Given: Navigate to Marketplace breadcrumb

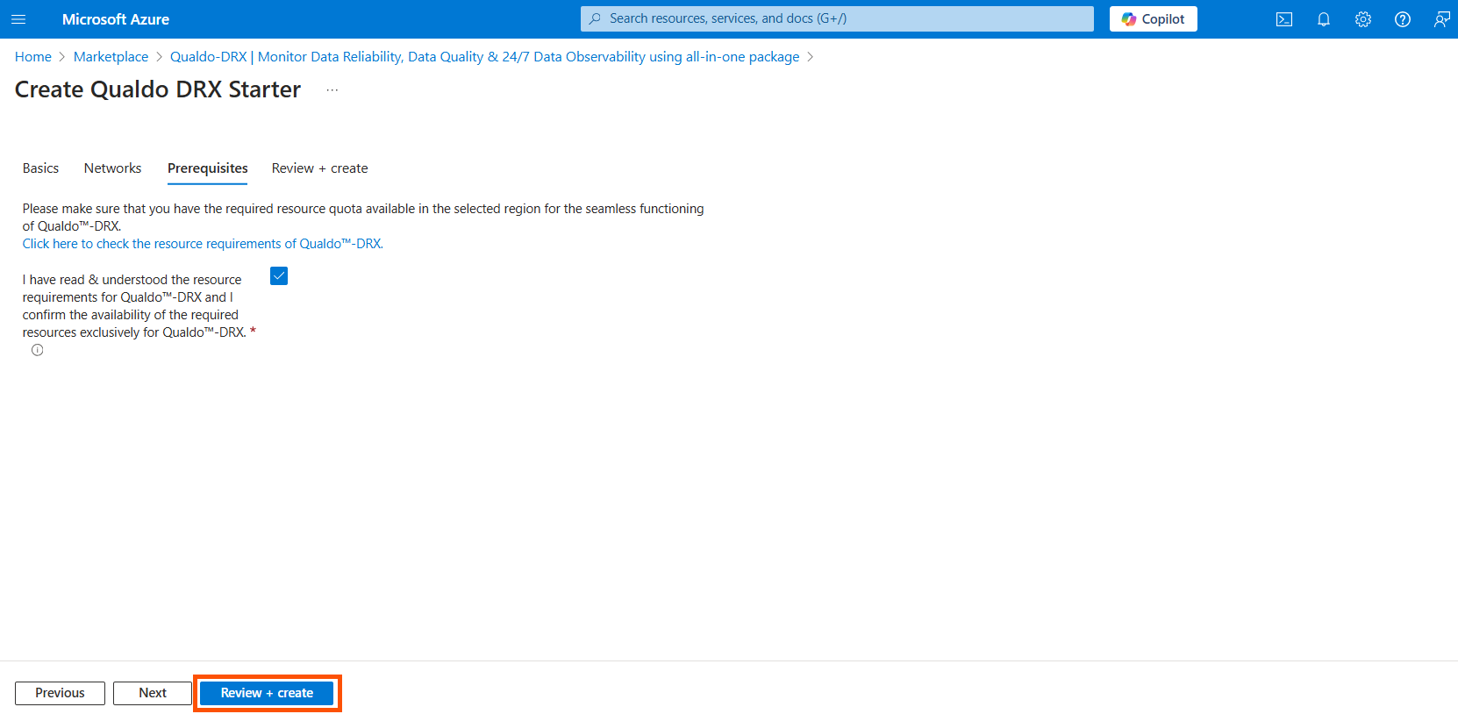Looking at the screenshot, I should 111,57.
